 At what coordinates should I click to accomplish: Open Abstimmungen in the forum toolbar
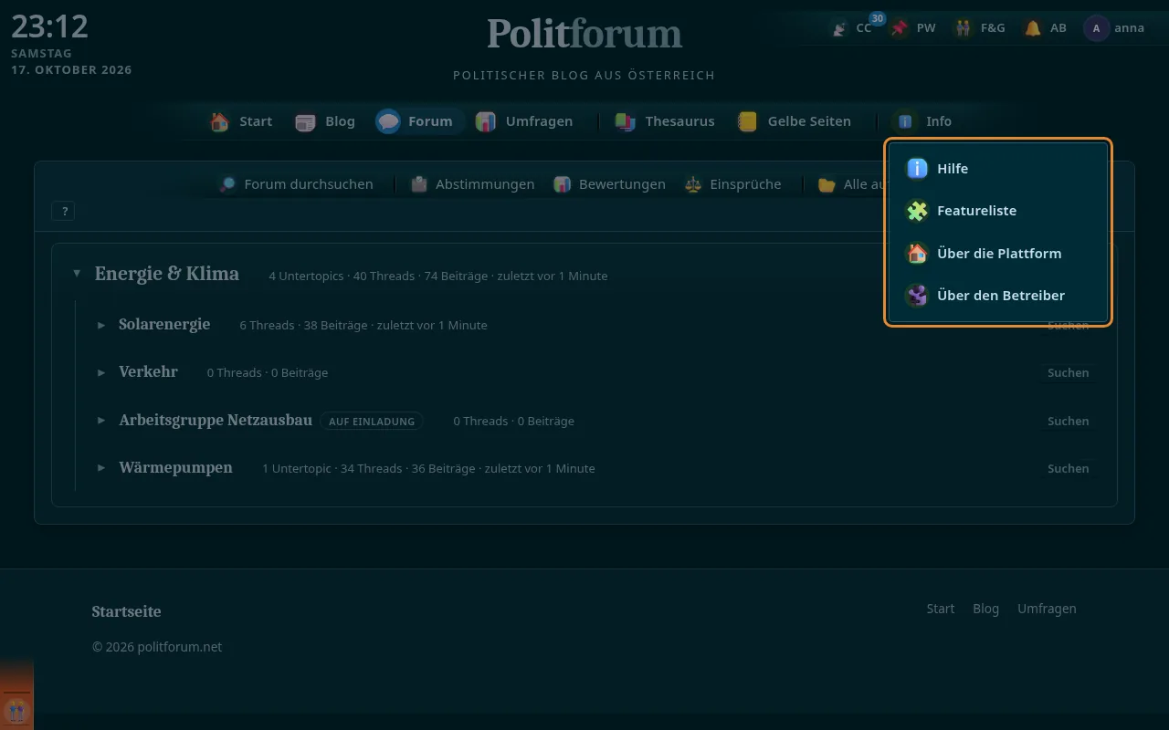tap(472, 184)
